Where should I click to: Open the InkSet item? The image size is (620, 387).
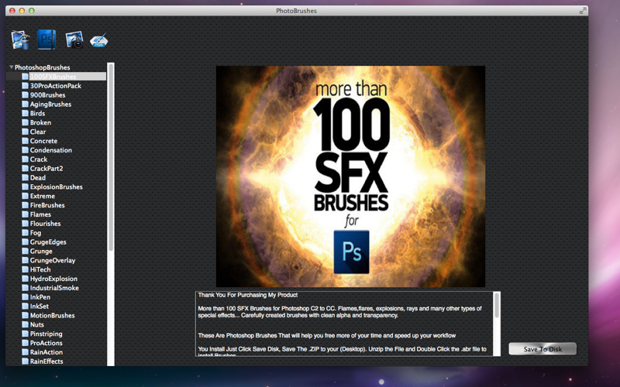[40, 306]
